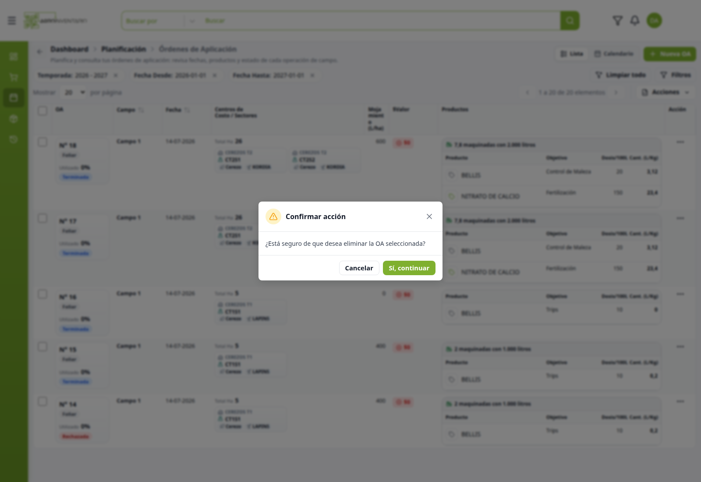Close the Confirmar acción dialog
Image resolution: width=701 pixels, height=482 pixels.
[x=429, y=216]
